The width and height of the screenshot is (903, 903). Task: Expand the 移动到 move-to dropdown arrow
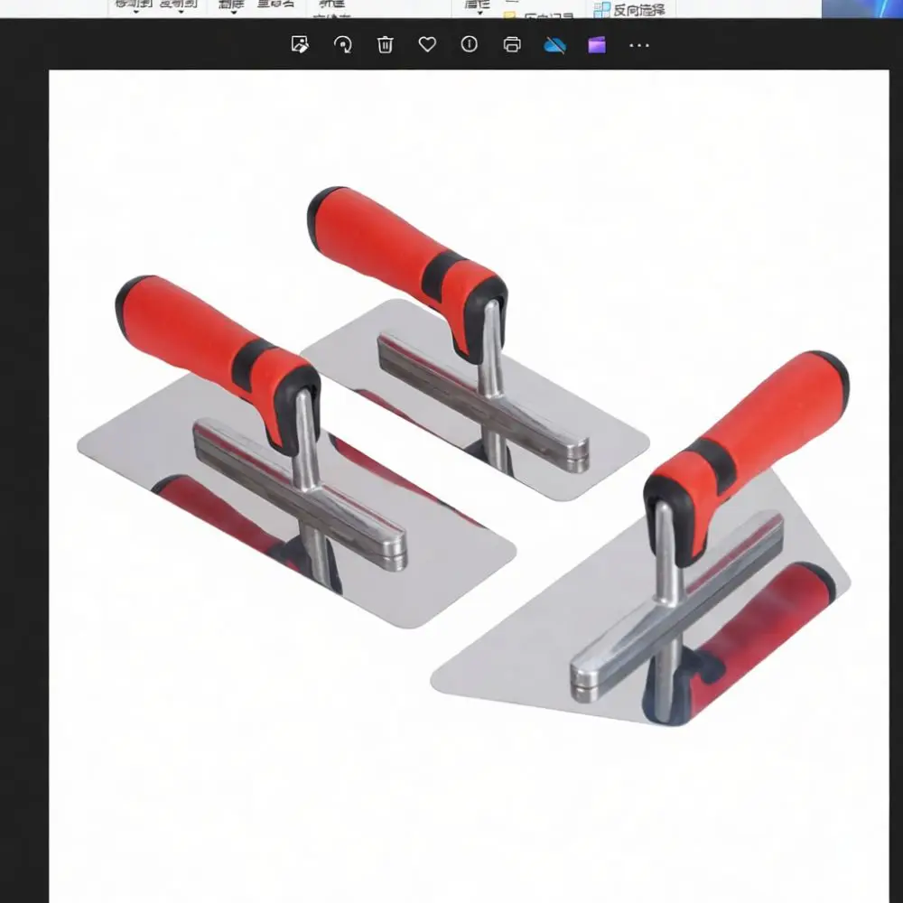(136, 12)
